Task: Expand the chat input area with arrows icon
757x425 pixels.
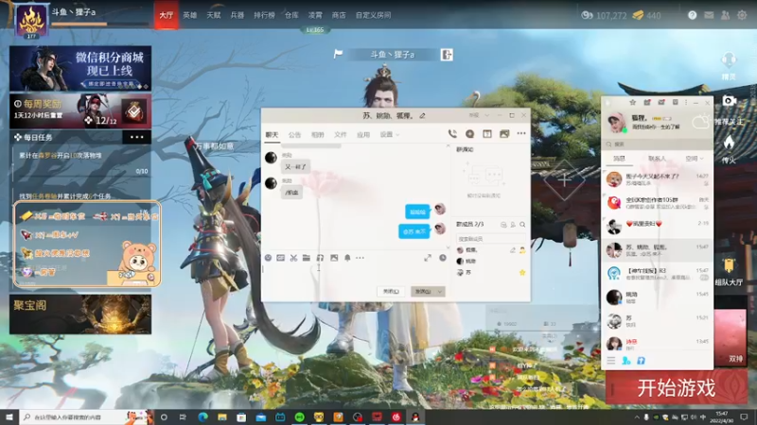Action: tap(428, 258)
